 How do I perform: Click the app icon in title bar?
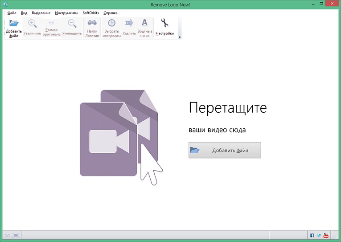point(5,4)
